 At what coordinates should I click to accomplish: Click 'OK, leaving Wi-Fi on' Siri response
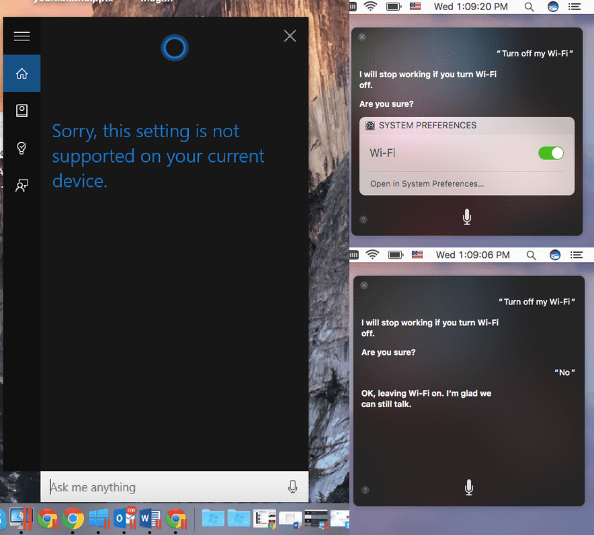coord(426,399)
